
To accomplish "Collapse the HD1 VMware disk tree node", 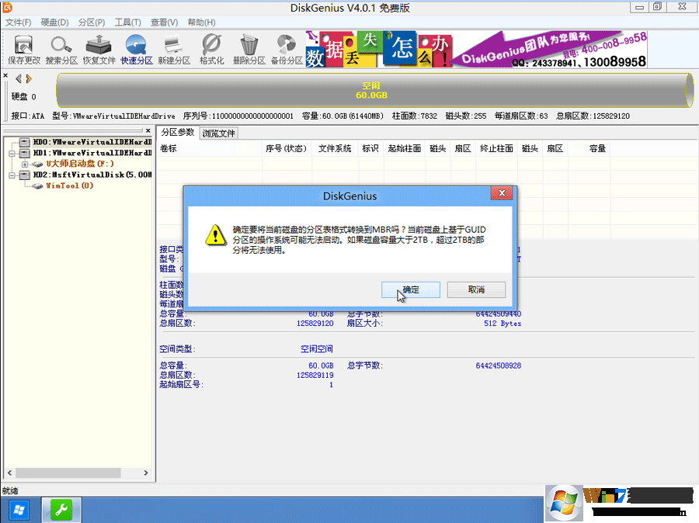I will tap(11, 154).
